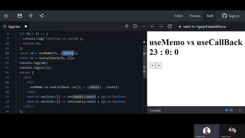This screenshot has height=138, width=245.
Task: Click right participant video thumbnail
Action: coord(232,131)
